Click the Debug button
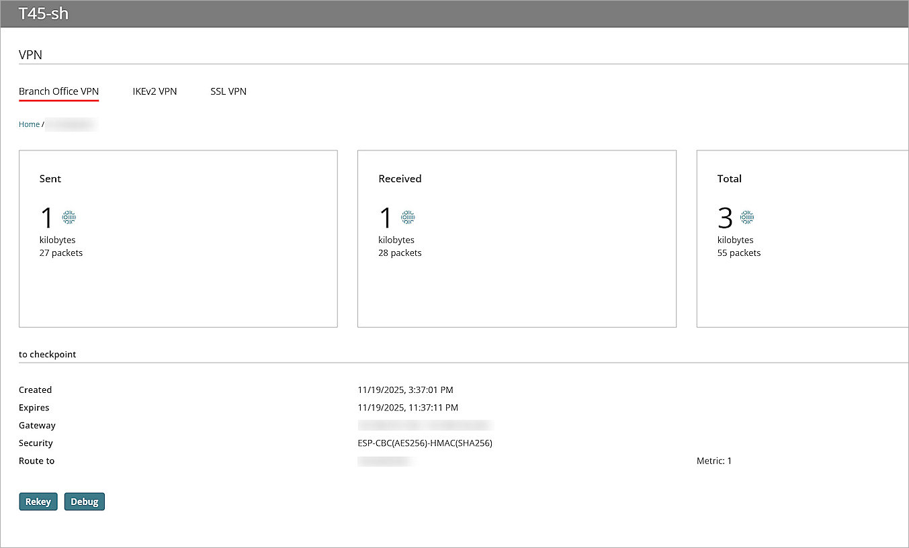The height and width of the screenshot is (548, 909). 84,501
